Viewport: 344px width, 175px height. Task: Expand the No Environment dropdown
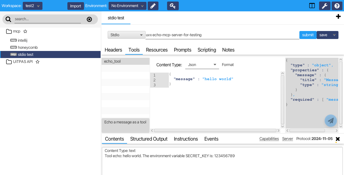127,6
